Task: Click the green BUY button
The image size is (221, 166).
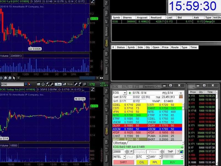Action: click(x=173, y=162)
